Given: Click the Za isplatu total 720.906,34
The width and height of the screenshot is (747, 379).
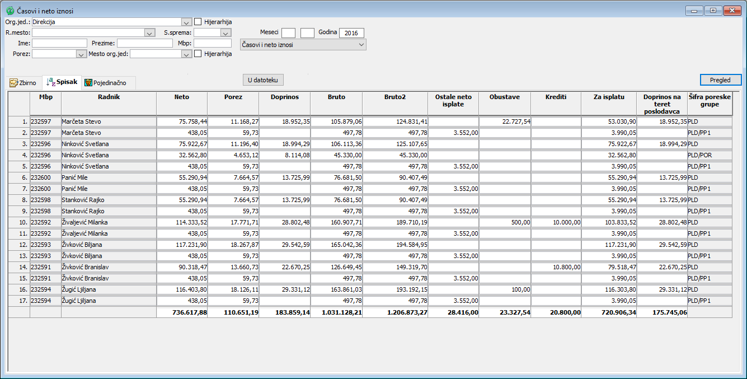Looking at the screenshot, I should [609, 312].
